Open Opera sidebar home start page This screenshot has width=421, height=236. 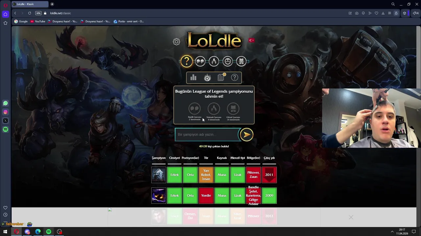(5, 14)
